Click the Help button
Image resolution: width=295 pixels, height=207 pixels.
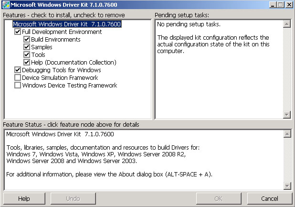(24, 198)
